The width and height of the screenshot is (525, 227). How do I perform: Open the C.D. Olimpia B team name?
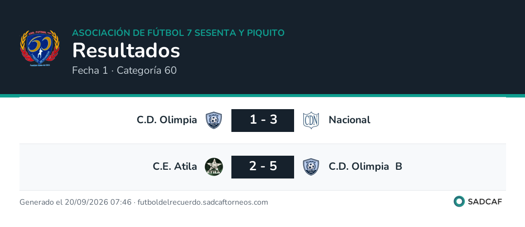[365, 166]
